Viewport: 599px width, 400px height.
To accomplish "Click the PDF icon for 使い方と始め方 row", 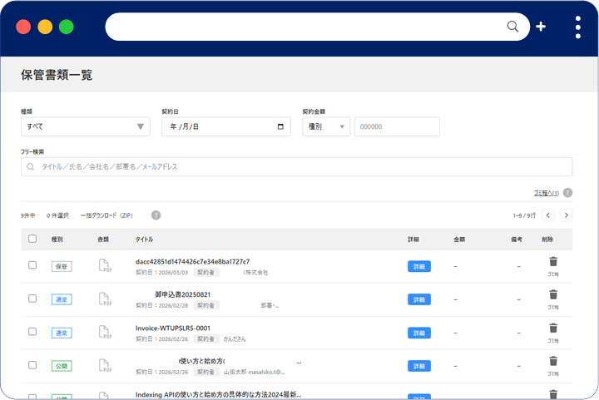I will point(105,365).
